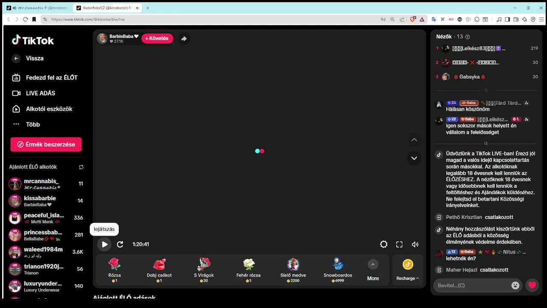The height and width of the screenshot is (308, 547).
Task: Open browser main hamburger menu
Action: tap(542, 19)
